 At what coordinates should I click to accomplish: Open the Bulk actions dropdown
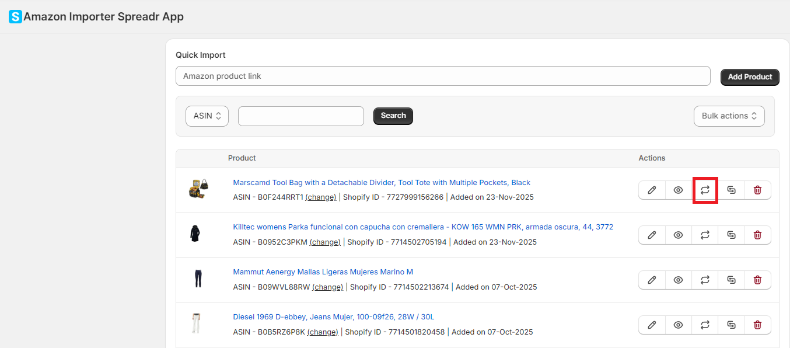(x=729, y=116)
